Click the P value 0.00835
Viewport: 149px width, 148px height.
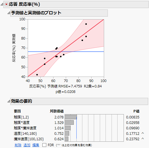[x=133, y=117]
